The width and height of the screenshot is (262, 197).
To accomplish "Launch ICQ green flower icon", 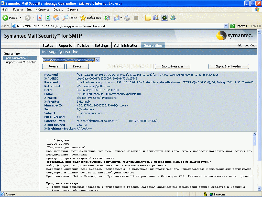I will [165, 18].
